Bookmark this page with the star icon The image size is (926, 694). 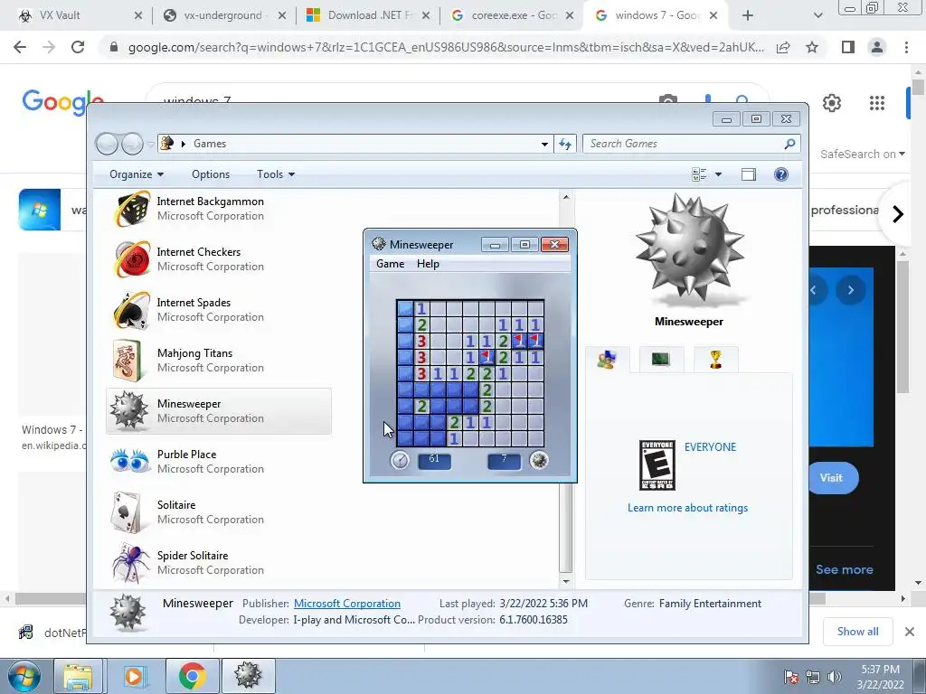[812, 47]
